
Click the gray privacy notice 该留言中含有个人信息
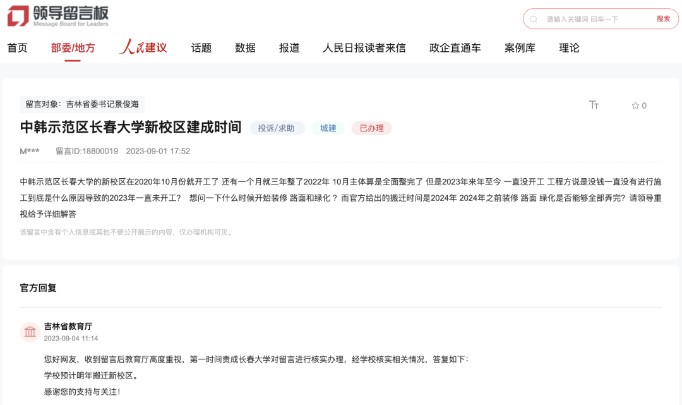127,233
